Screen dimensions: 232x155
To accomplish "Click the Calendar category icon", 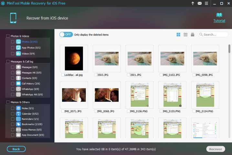I will point(18,114).
